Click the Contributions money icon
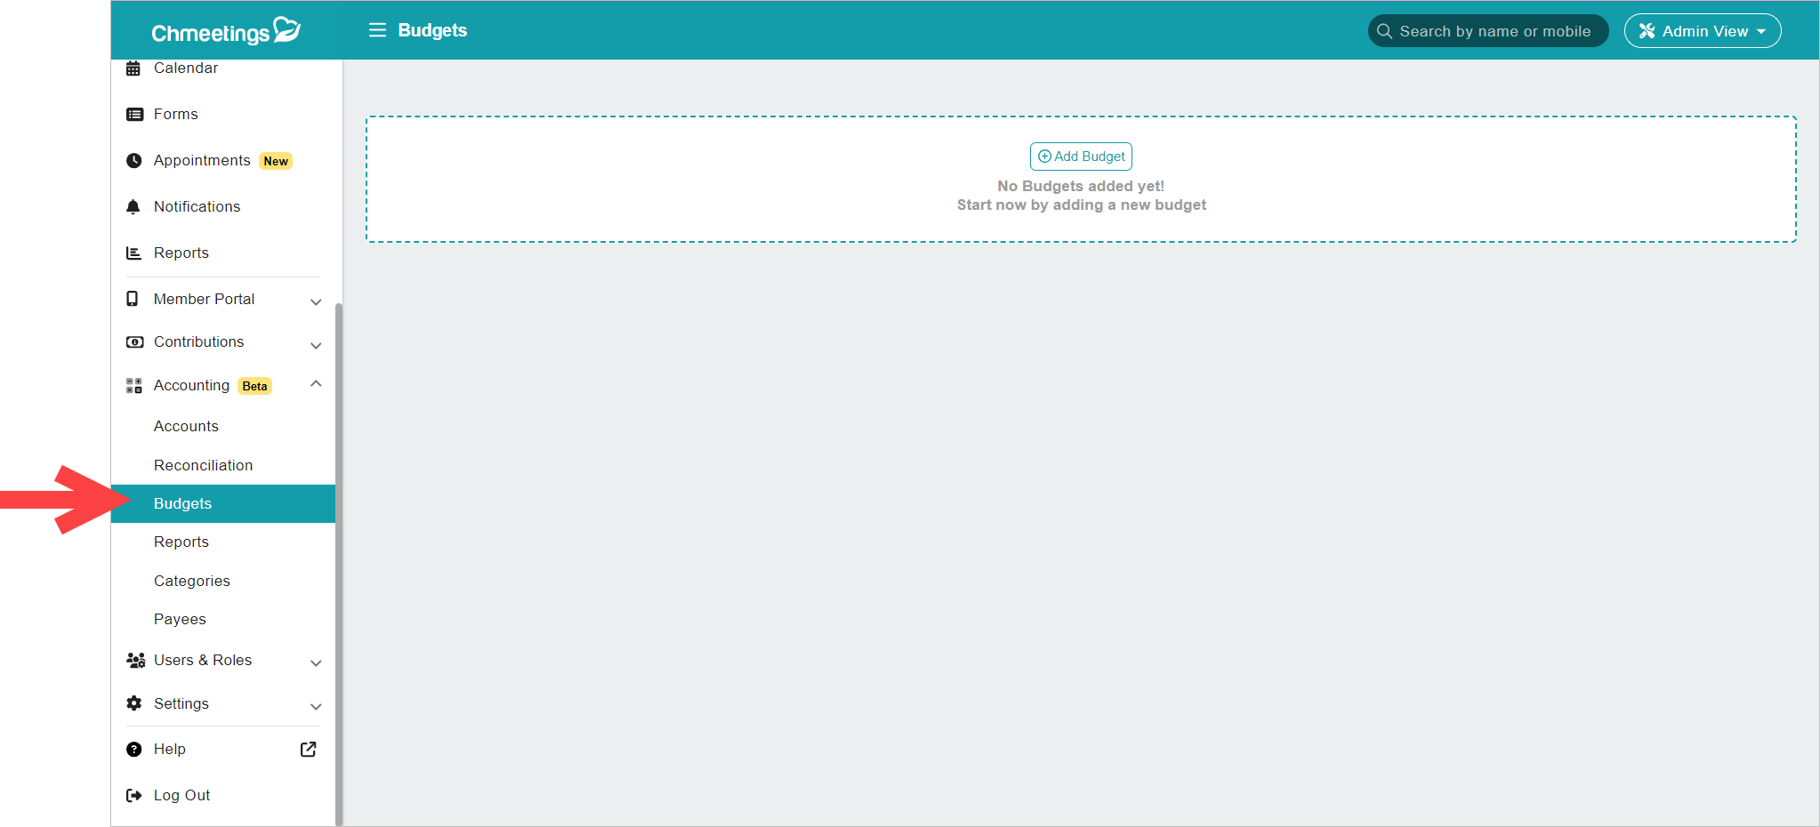The height and width of the screenshot is (827, 1820). coord(134,342)
